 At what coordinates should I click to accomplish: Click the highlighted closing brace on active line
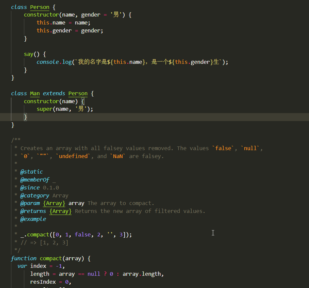(25, 117)
